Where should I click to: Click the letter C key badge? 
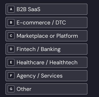tap(11, 36)
